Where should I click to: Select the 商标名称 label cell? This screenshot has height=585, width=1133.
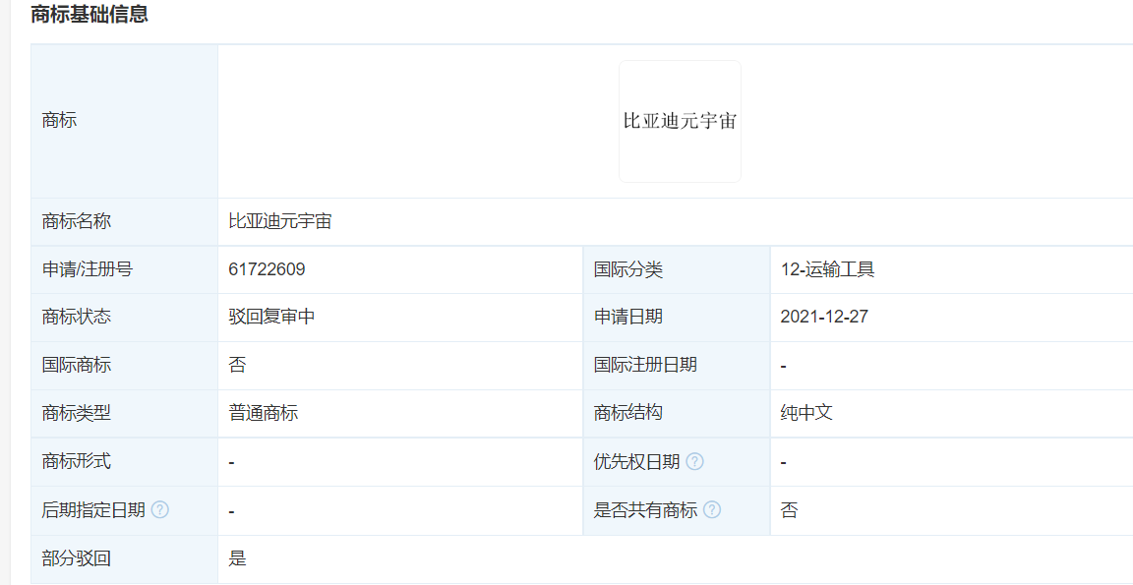click(x=124, y=222)
